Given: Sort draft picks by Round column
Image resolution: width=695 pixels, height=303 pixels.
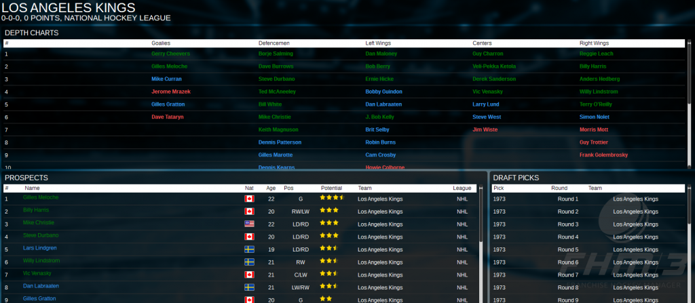Looking at the screenshot, I should [559, 188].
